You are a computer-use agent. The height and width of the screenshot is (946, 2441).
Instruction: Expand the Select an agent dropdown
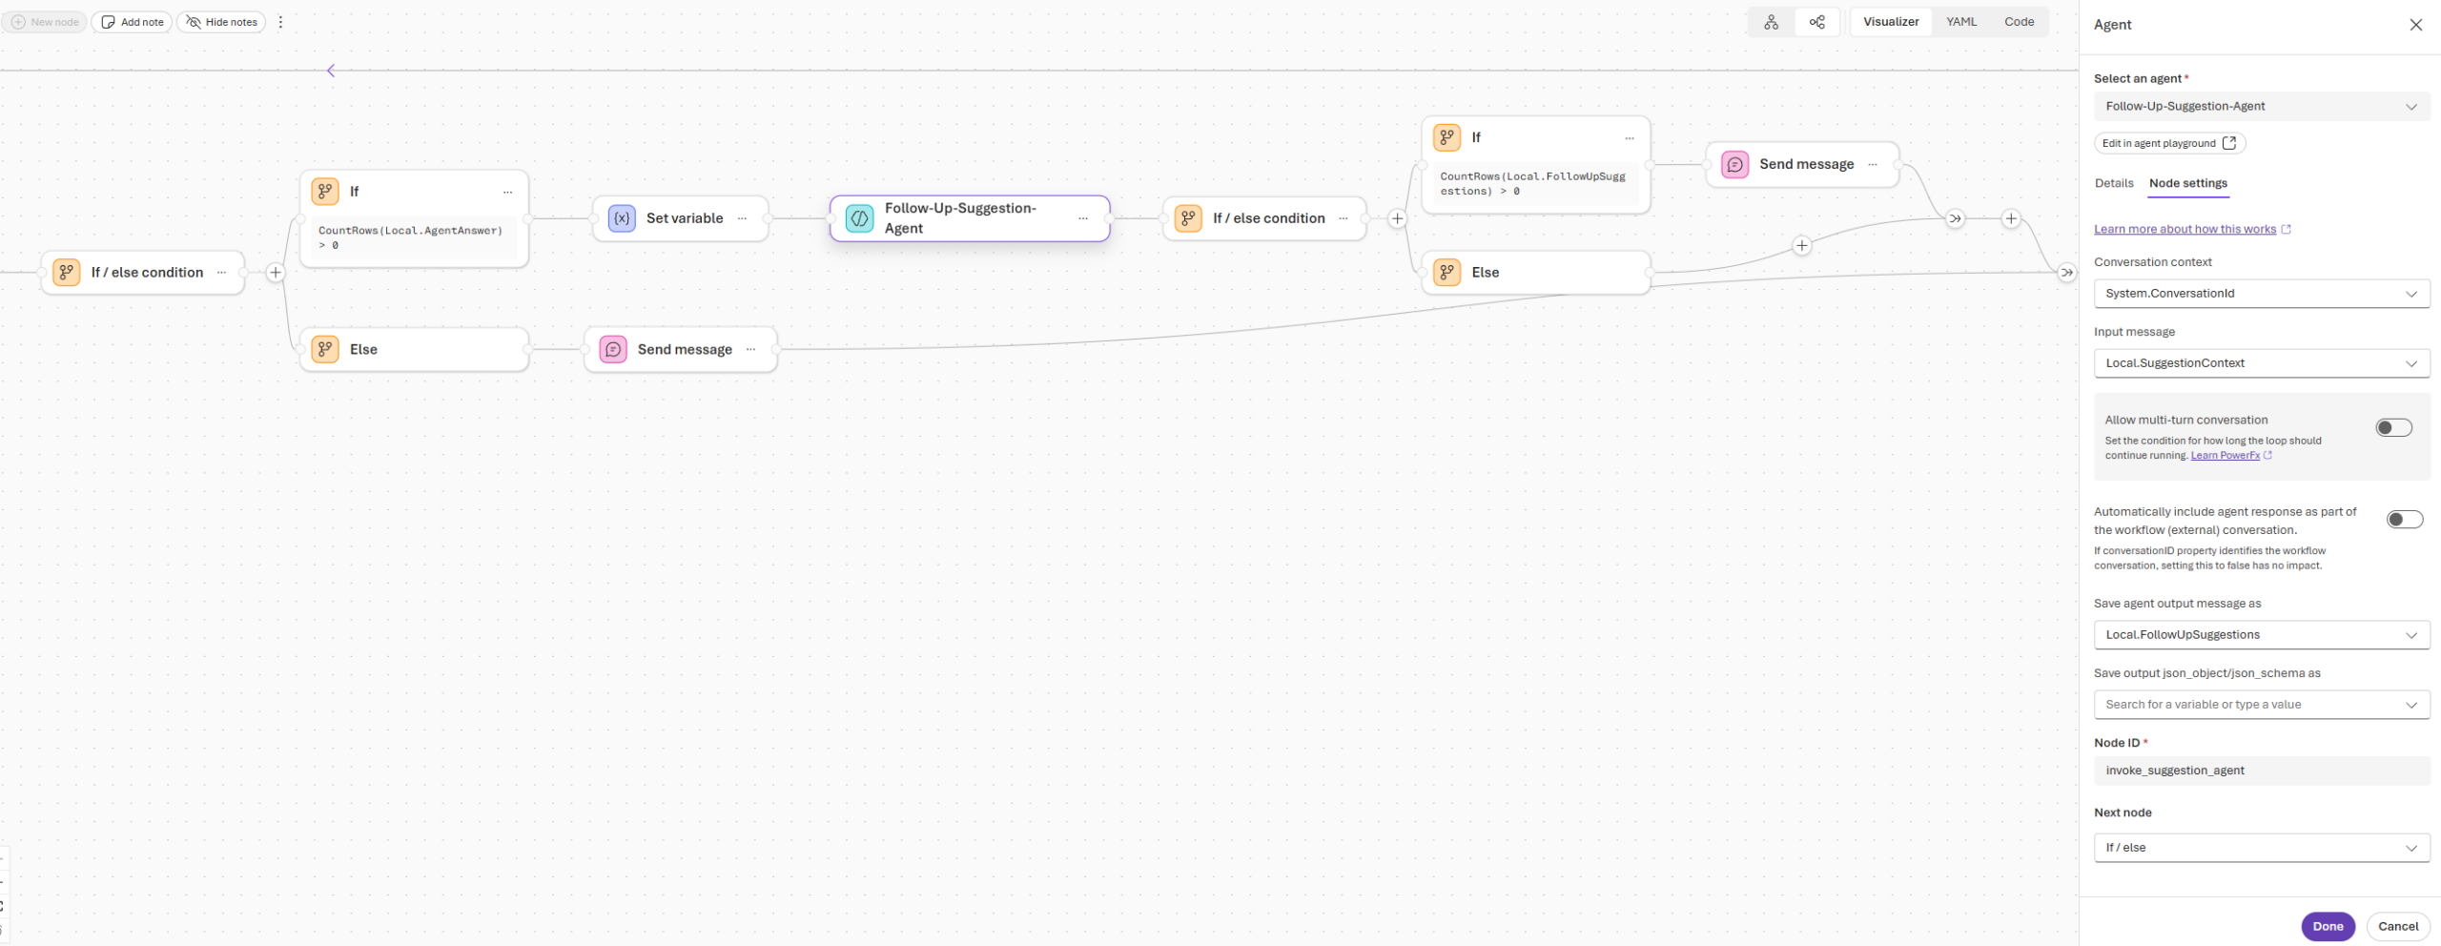[x=2261, y=107]
